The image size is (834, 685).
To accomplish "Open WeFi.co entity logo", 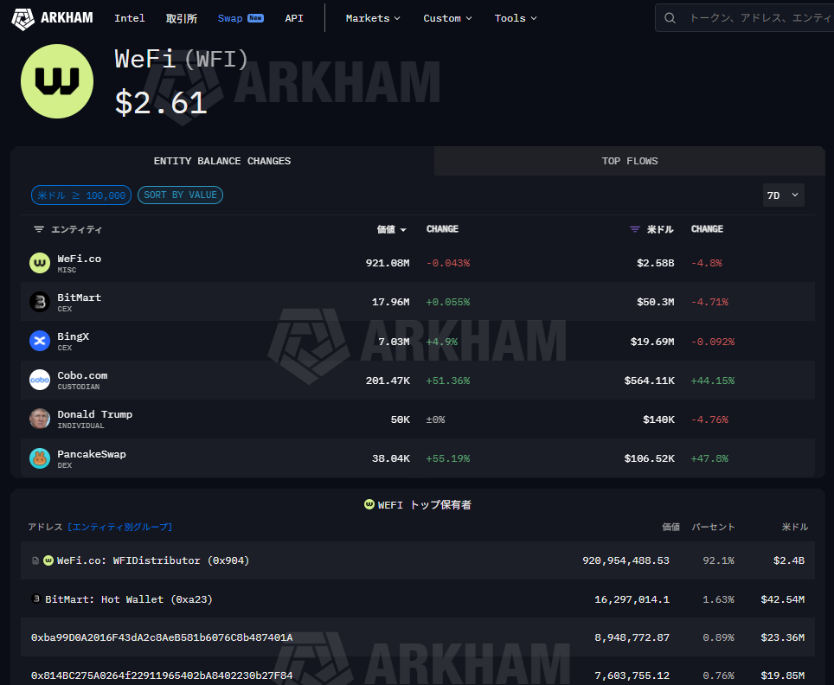I will 40,263.
